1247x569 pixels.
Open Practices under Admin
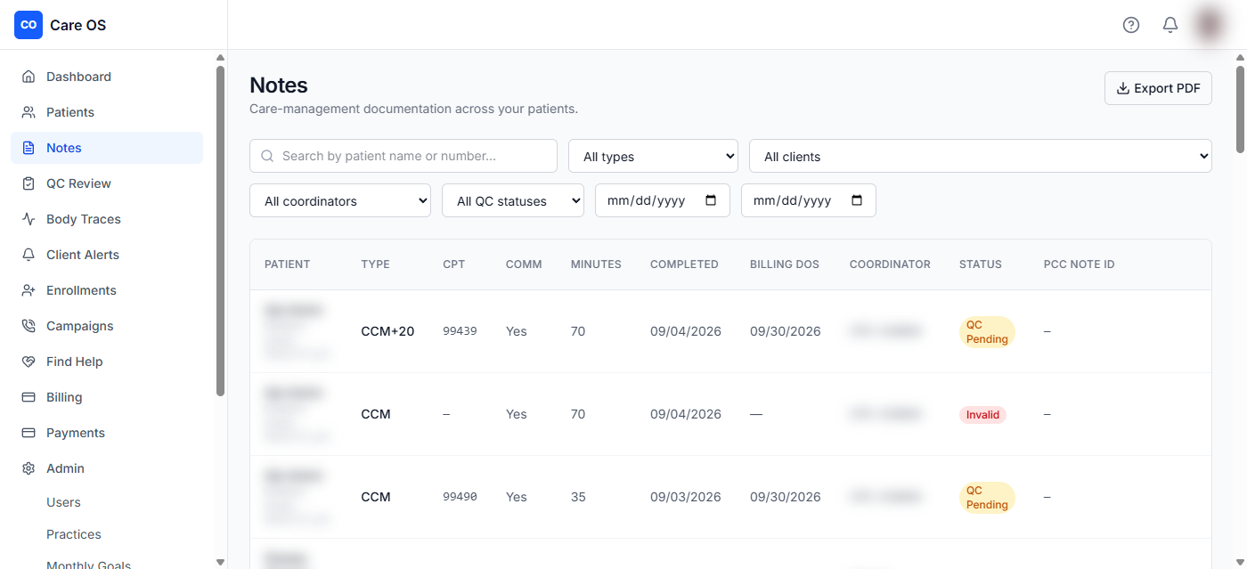(x=74, y=534)
